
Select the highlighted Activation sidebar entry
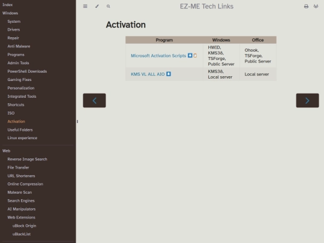(16, 121)
